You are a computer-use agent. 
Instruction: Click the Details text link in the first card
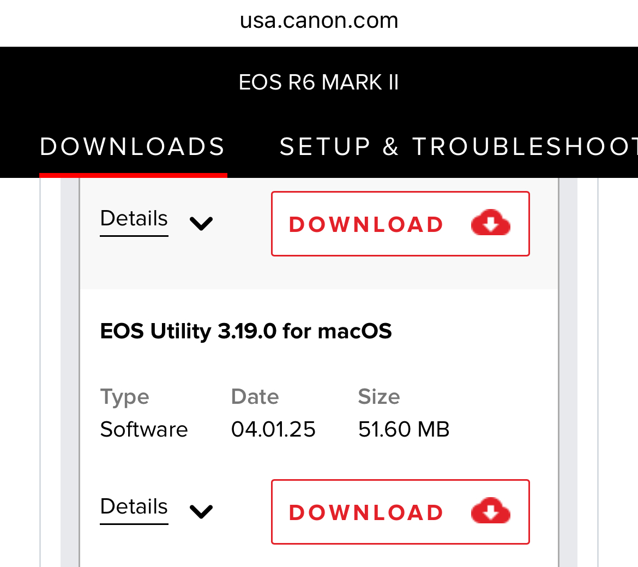[134, 218]
